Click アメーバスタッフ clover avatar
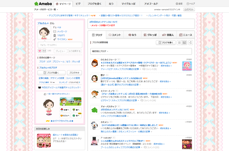The height and width of the screenshot is (151, 229). 95,110
